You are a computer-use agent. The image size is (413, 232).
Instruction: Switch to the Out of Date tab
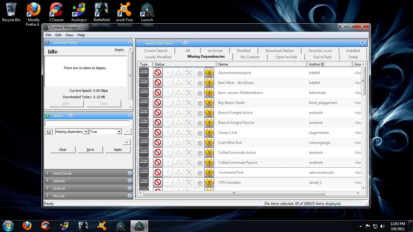coord(322,57)
